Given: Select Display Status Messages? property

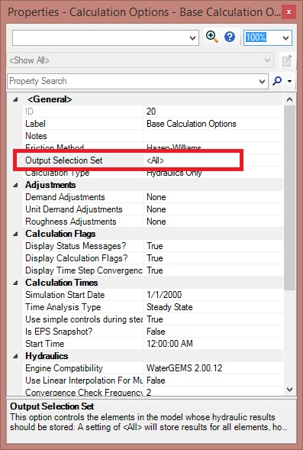Looking at the screenshot, I should tap(76, 246).
